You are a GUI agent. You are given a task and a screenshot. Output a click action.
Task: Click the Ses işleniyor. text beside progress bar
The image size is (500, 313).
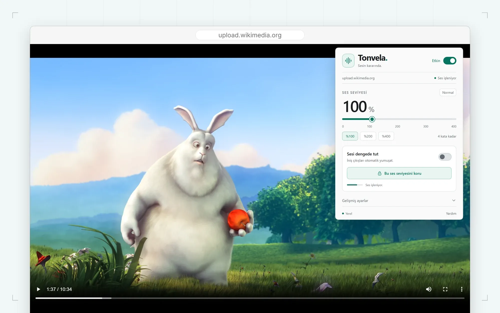pos(374,185)
